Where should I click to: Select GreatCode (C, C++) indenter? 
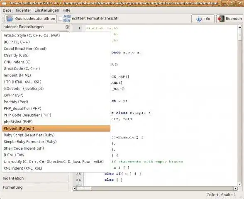[x=56, y=69]
